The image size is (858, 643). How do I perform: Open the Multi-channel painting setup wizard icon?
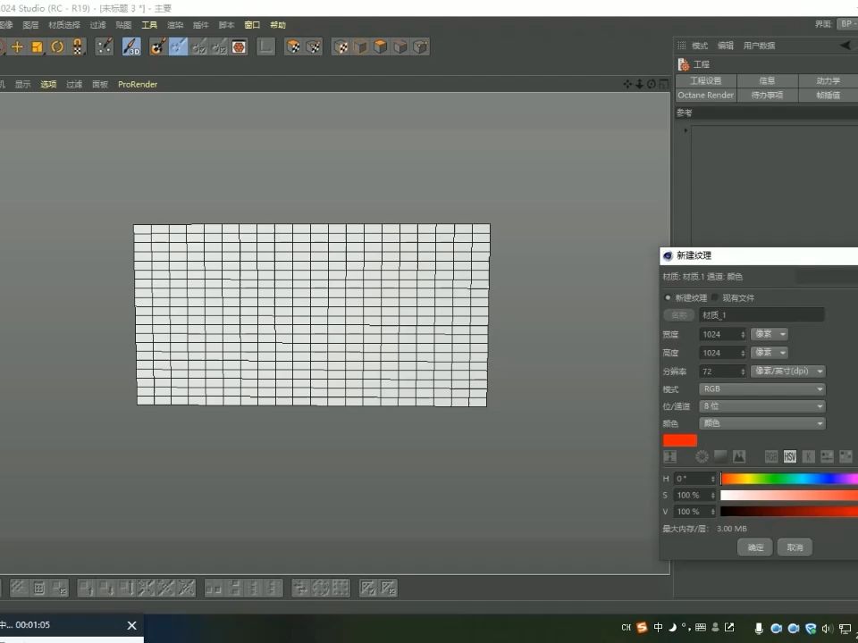[239, 46]
